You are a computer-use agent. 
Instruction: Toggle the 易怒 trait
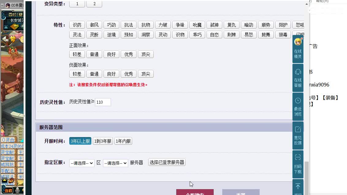point(249,35)
